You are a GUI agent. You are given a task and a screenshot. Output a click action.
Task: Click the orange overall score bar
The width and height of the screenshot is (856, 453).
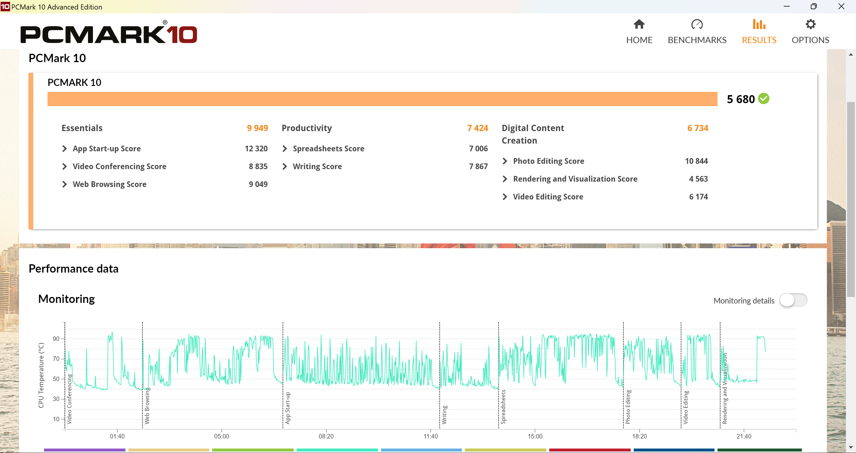pyautogui.click(x=382, y=99)
